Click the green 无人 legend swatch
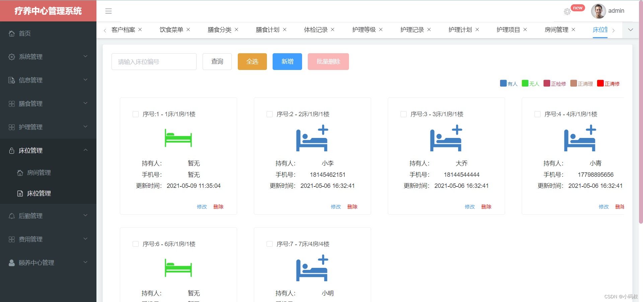Viewport: 643px width, 302px height. [x=525, y=83]
